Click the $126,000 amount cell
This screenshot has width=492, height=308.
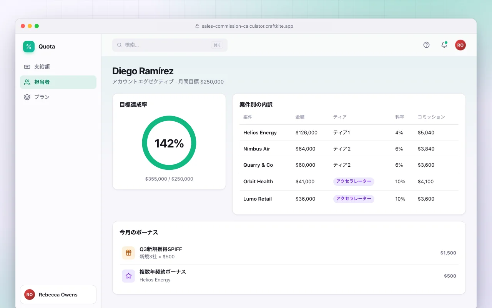pyautogui.click(x=306, y=133)
